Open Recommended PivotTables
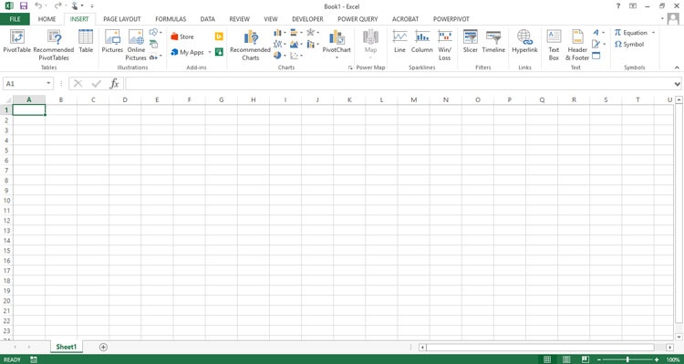Screen dimensions: 684x364 54,45
